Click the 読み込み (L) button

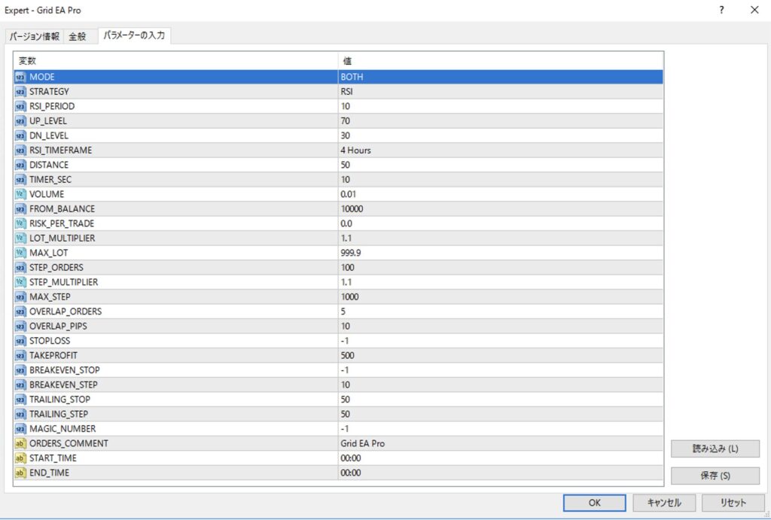coord(715,449)
